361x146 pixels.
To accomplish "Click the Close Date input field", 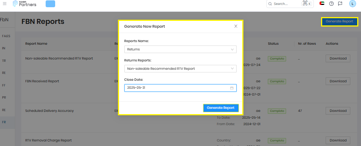I will click(180, 88).
